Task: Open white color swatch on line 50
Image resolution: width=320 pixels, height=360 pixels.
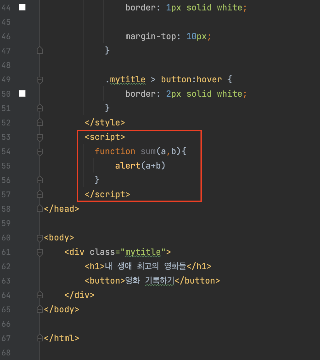Action: tap(22, 93)
